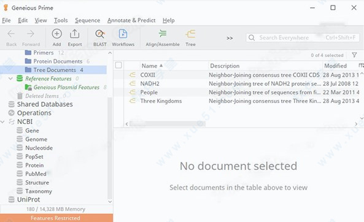Select Geneious Plasmid Features folder
The width and height of the screenshot is (364, 222).
click(66, 87)
